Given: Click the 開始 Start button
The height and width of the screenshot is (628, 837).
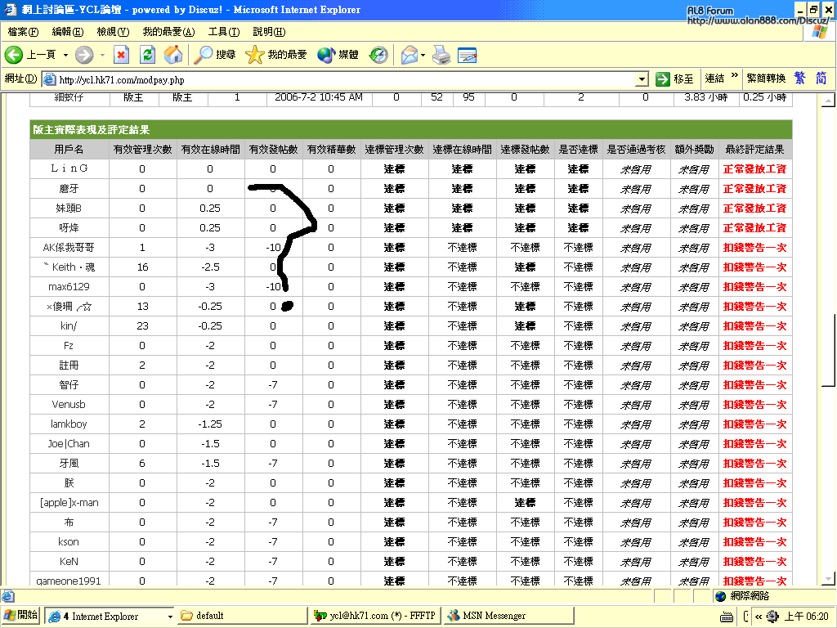Looking at the screenshot, I should pos(20,616).
